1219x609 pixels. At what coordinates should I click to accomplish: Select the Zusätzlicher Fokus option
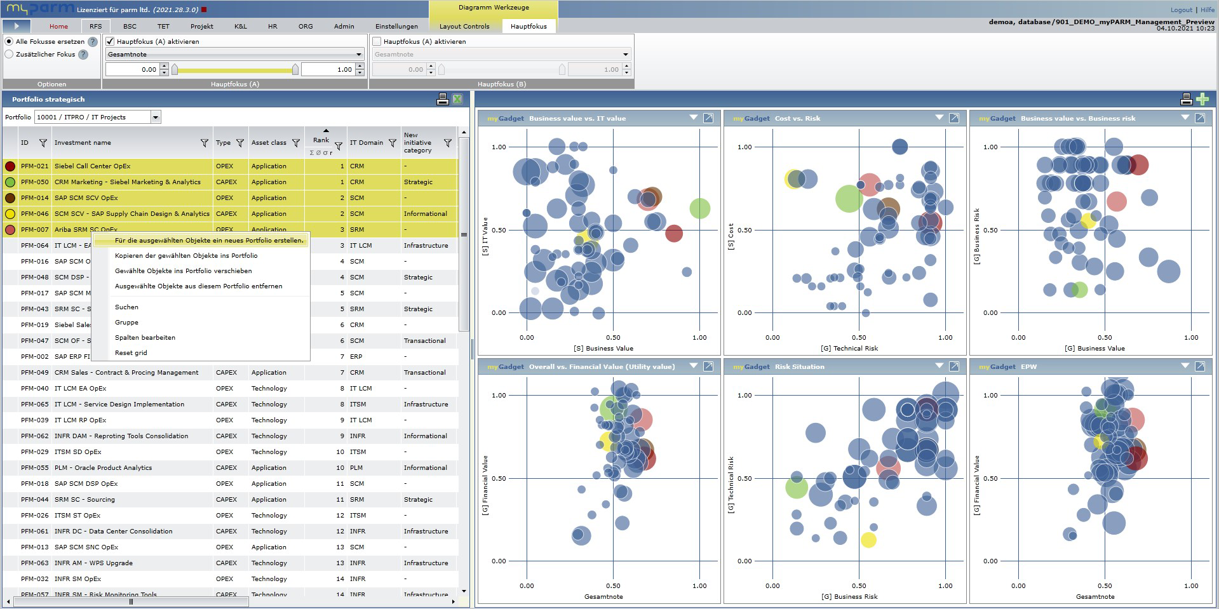point(9,55)
